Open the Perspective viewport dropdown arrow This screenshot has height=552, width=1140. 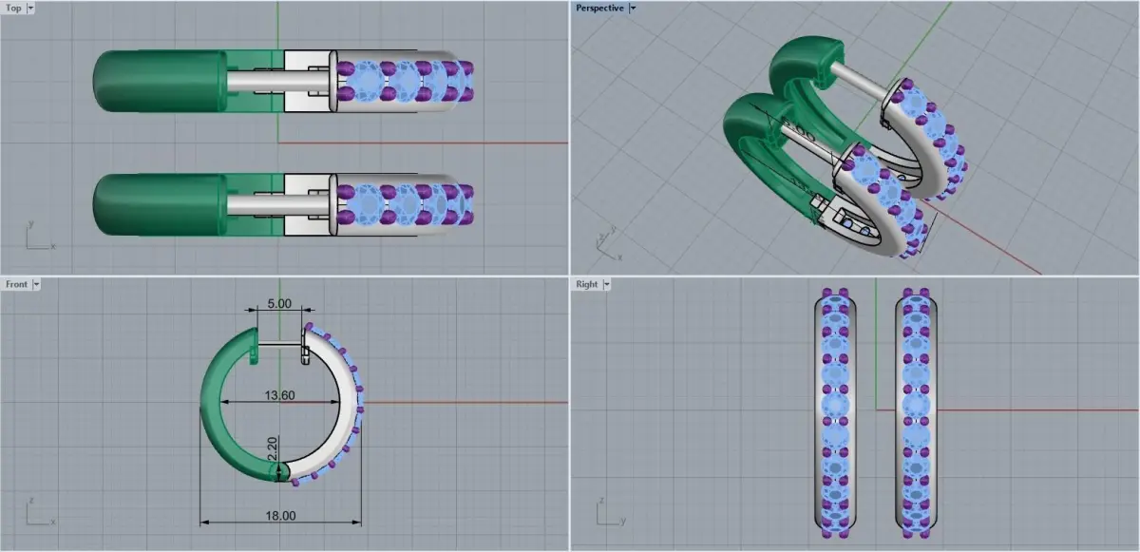(x=634, y=8)
